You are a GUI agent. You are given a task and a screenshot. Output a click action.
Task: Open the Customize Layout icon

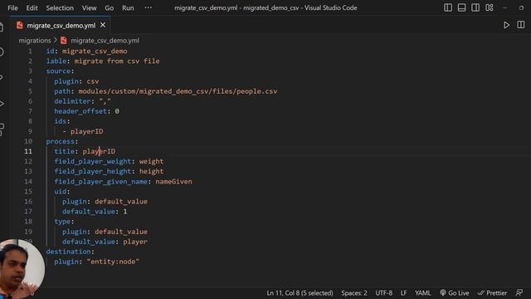point(489,7)
